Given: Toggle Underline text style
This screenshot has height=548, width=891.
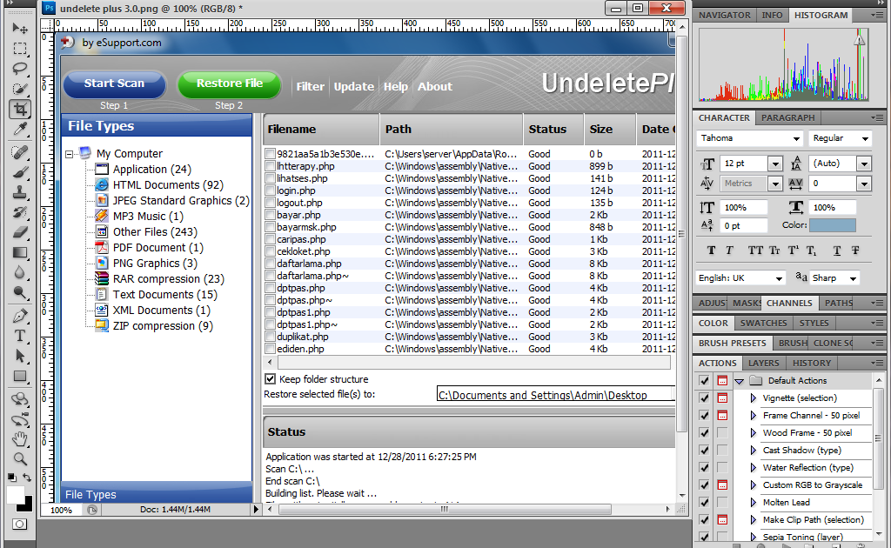Looking at the screenshot, I should pyautogui.click(x=836, y=251).
